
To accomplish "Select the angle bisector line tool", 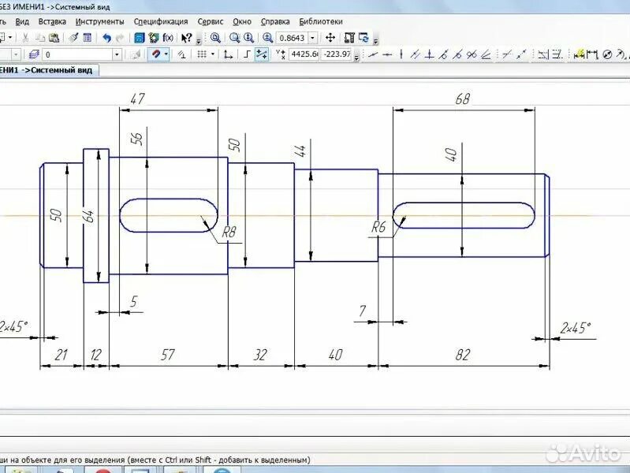I will tap(486, 54).
